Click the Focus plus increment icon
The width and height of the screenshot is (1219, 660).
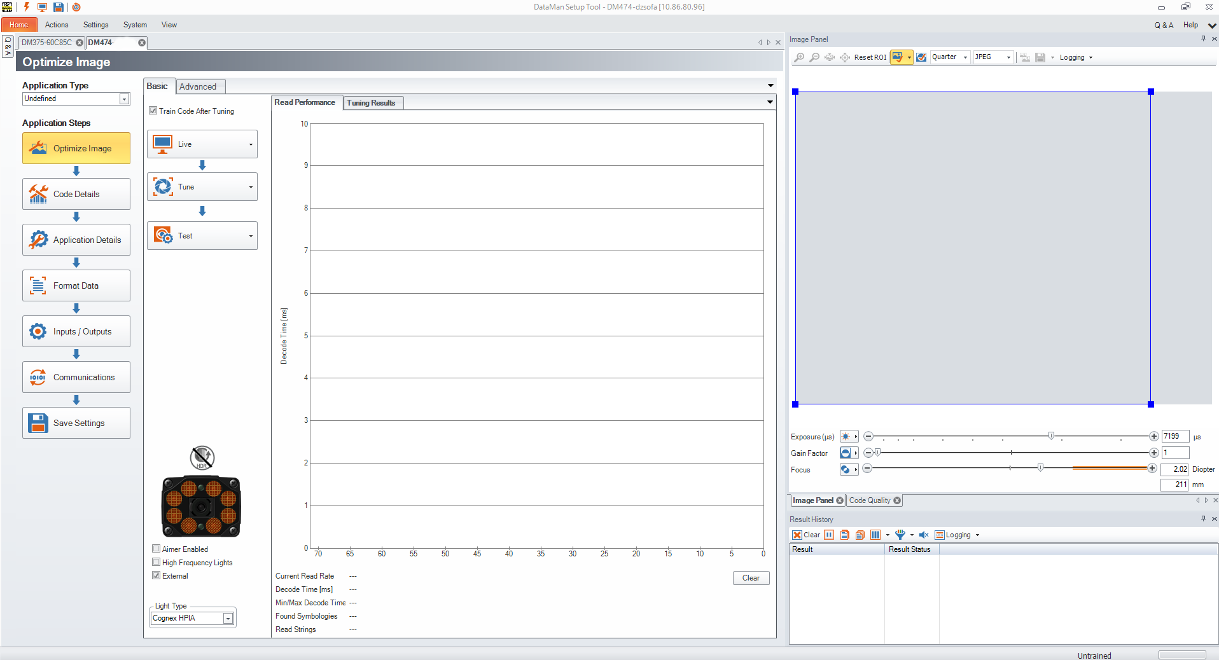tap(1152, 469)
